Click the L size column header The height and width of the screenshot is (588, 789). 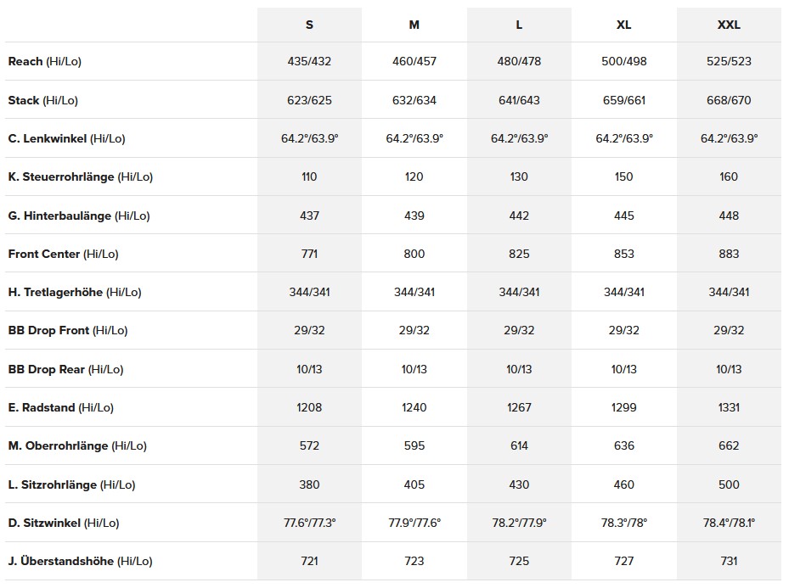coord(519,25)
